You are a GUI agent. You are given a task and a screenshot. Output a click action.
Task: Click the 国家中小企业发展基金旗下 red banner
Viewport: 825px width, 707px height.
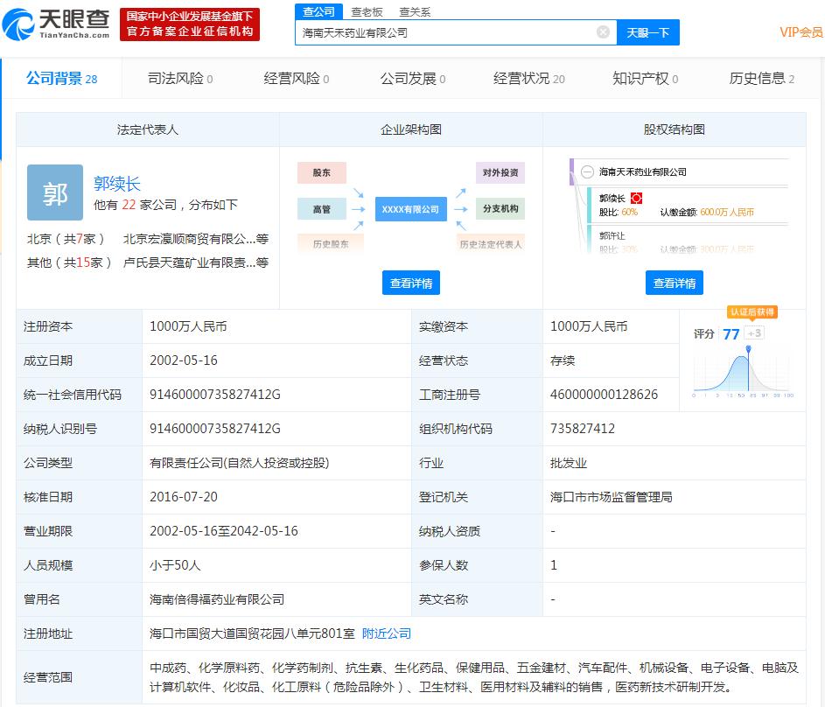click(x=190, y=24)
